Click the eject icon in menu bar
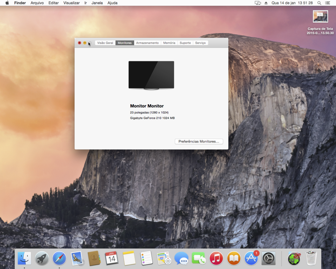This screenshot has width=336, height=269. [x=266, y=3]
